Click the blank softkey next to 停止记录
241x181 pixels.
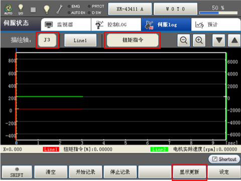point(155,172)
